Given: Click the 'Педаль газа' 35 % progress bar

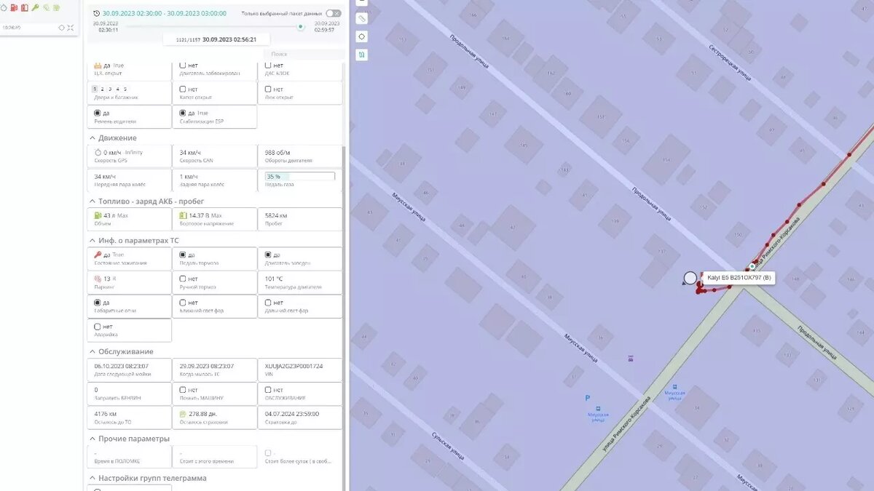Looking at the screenshot, I should click(300, 177).
